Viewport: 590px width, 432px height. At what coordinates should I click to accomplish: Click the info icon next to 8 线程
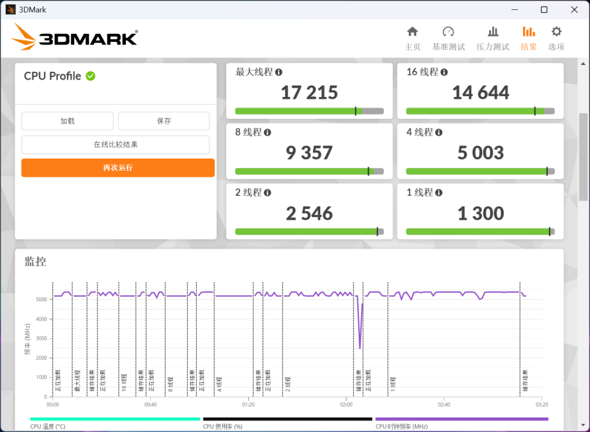coord(268,133)
